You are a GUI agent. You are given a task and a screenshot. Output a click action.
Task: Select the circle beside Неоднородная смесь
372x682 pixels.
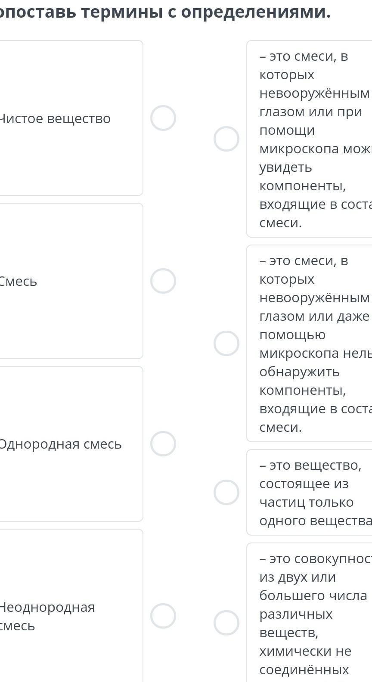[x=163, y=616]
